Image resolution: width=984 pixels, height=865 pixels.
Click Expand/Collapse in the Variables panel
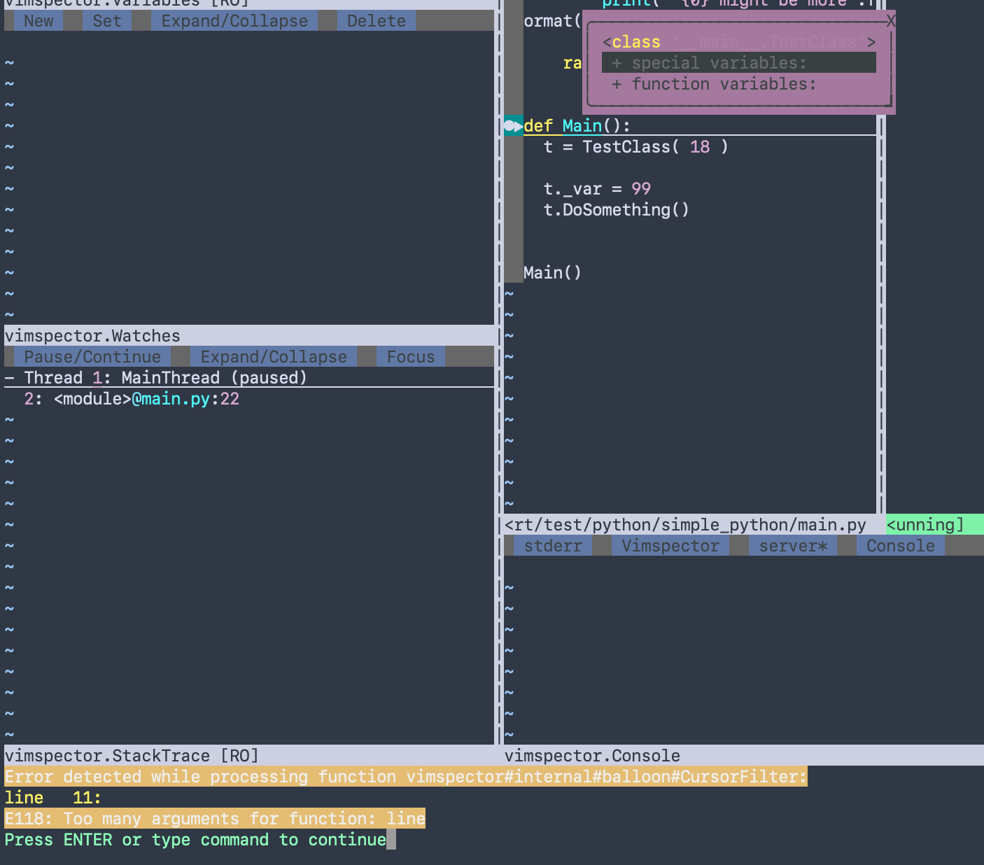[233, 20]
